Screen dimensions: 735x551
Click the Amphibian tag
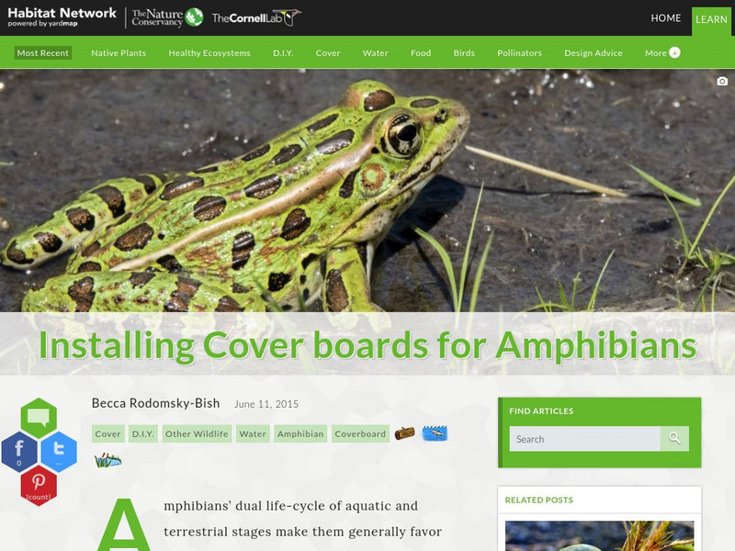(300, 433)
